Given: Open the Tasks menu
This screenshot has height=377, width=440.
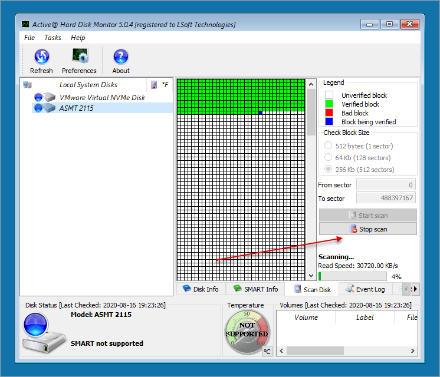Looking at the screenshot, I should tap(52, 38).
